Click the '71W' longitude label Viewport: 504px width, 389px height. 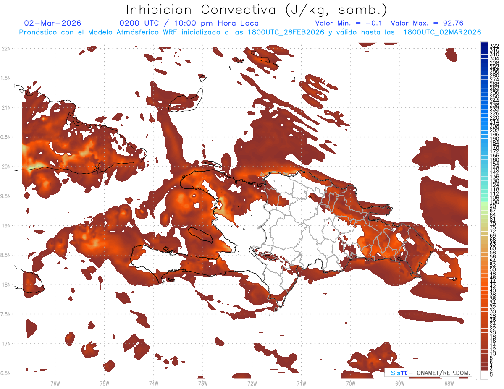click(301, 384)
